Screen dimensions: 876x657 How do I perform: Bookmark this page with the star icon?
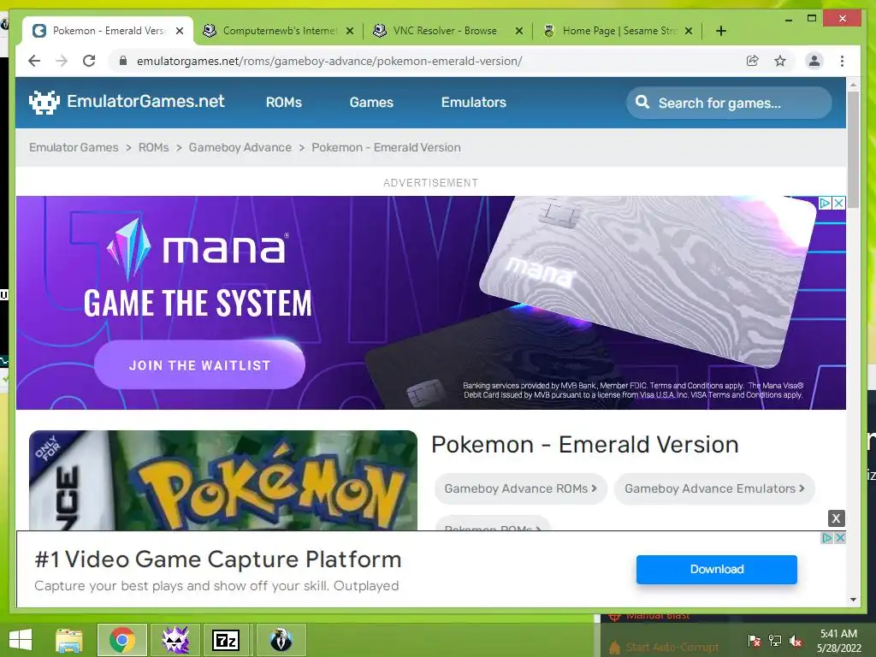(780, 61)
